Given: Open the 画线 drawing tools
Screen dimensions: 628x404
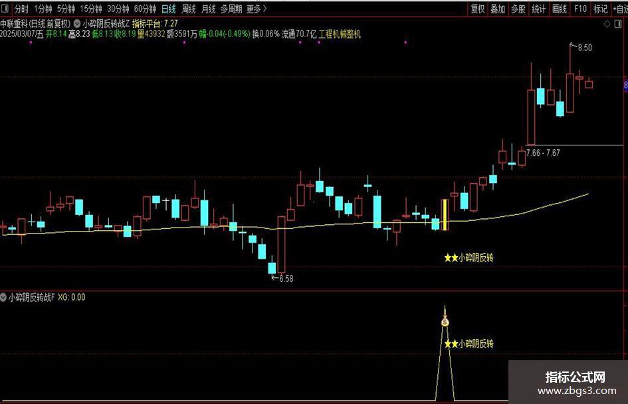Looking at the screenshot, I should click(559, 9).
